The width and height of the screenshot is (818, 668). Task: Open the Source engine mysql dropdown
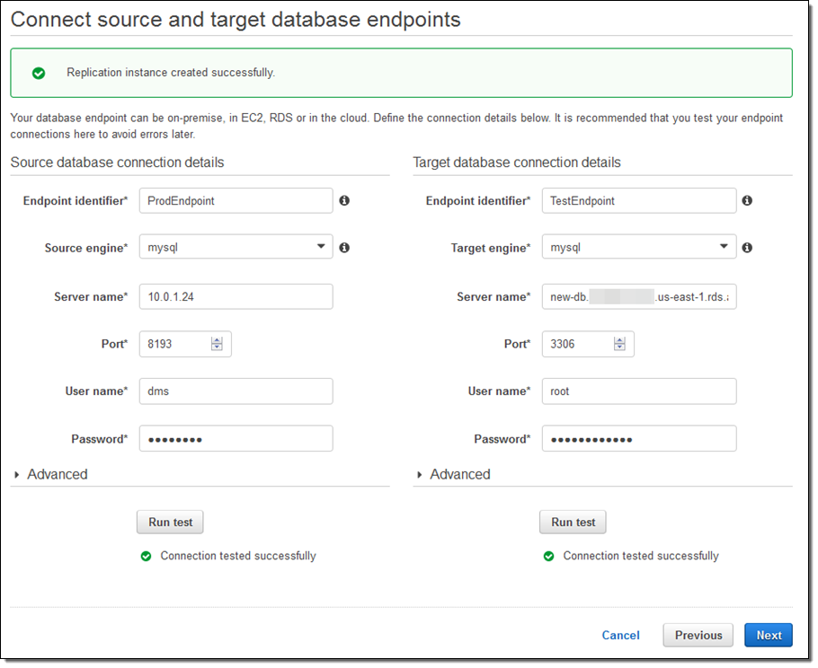236,248
